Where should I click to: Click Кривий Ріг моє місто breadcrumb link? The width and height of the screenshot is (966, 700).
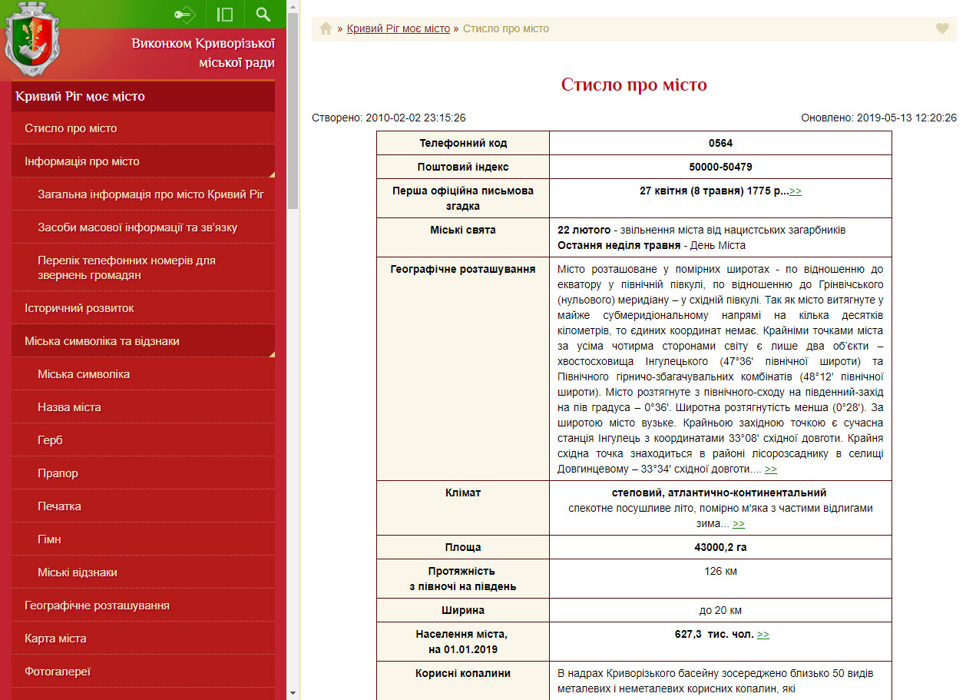398,28
